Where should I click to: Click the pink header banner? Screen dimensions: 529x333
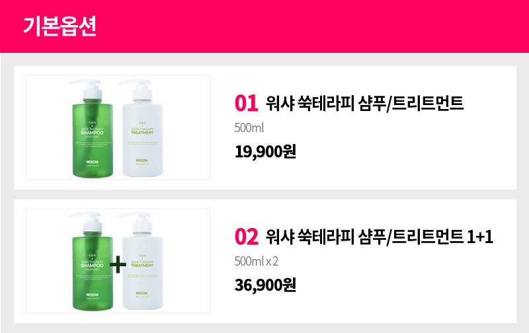tap(264, 26)
